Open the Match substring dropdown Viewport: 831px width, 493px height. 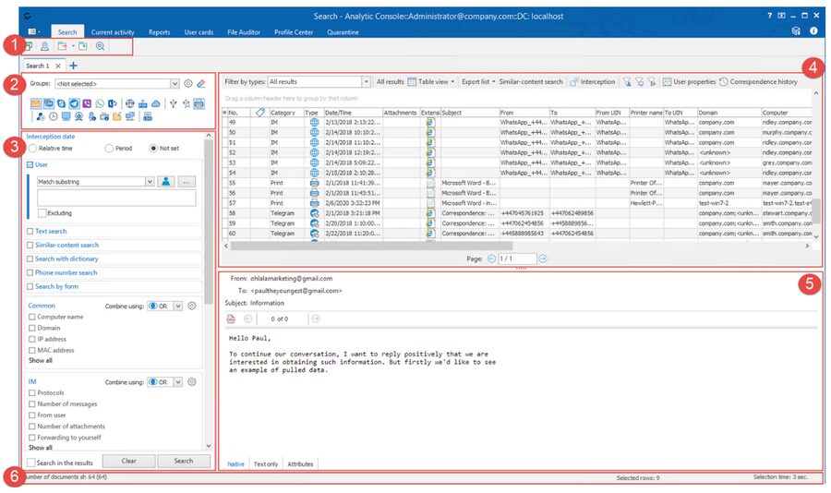click(x=149, y=182)
